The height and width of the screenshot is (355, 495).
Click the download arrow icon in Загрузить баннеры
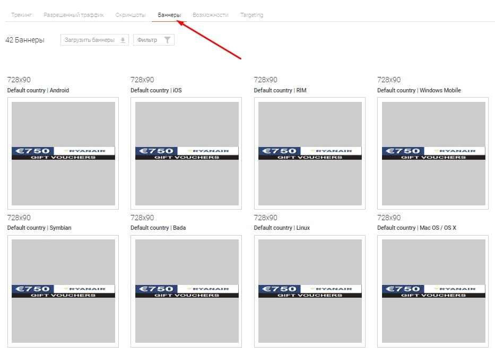123,40
